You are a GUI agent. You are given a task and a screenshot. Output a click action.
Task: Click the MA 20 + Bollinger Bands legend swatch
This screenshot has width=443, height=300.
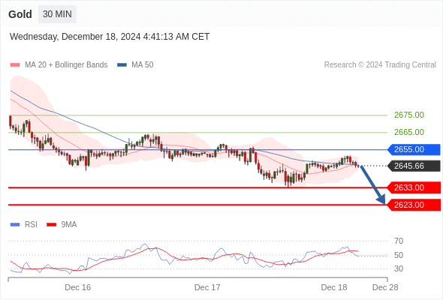(15, 65)
